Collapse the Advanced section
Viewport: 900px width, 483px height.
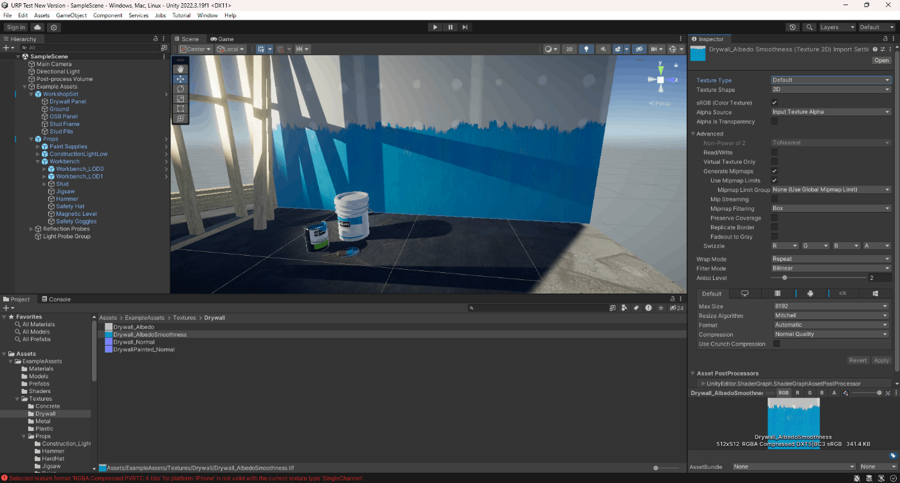[x=694, y=134]
